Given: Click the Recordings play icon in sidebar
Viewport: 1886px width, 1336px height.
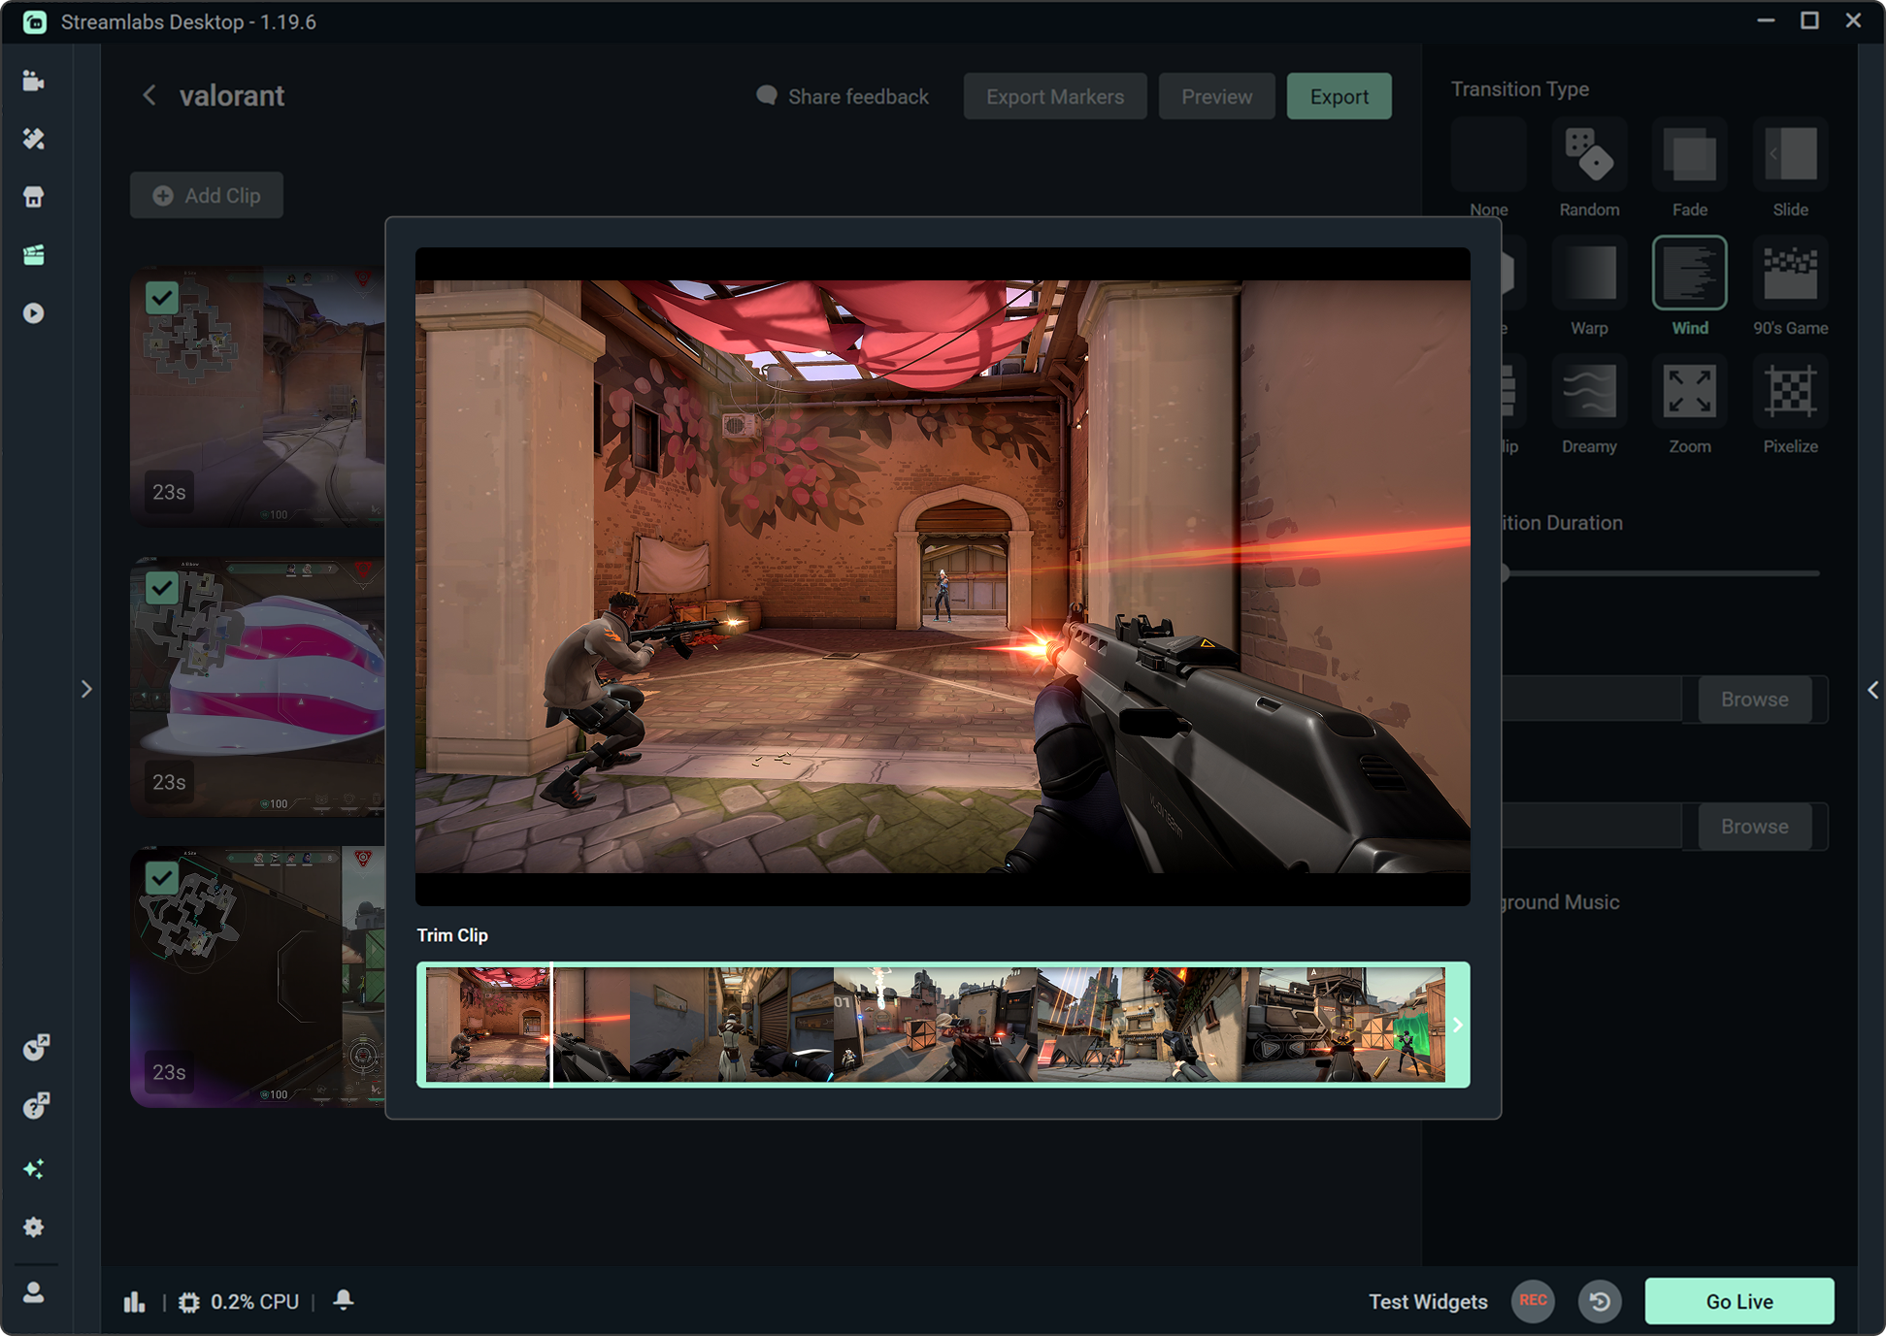Looking at the screenshot, I should click(x=34, y=313).
